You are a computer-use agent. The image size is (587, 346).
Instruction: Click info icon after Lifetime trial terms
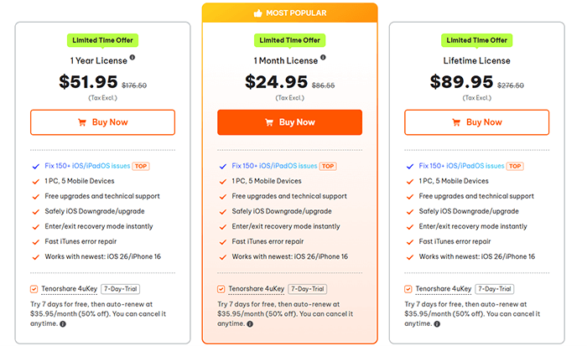435,324
